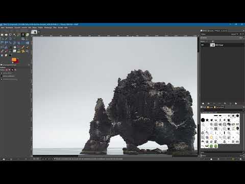Select the Scissors Select tool
Viewport: 245px width, 184px height.
pyautogui.click(x=23, y=35)
